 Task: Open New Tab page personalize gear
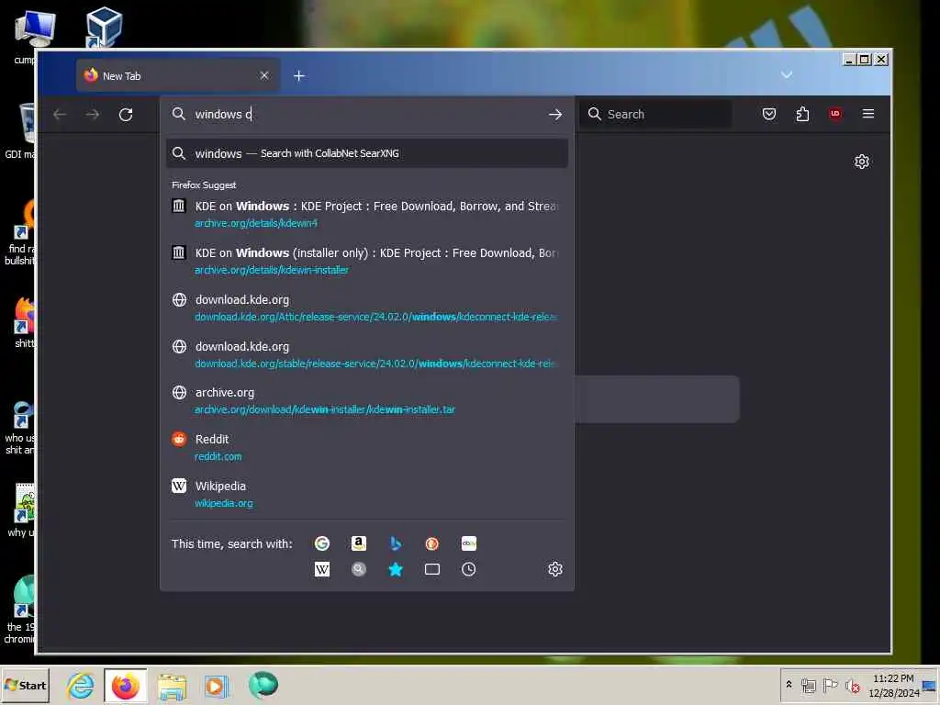point(861,162)
